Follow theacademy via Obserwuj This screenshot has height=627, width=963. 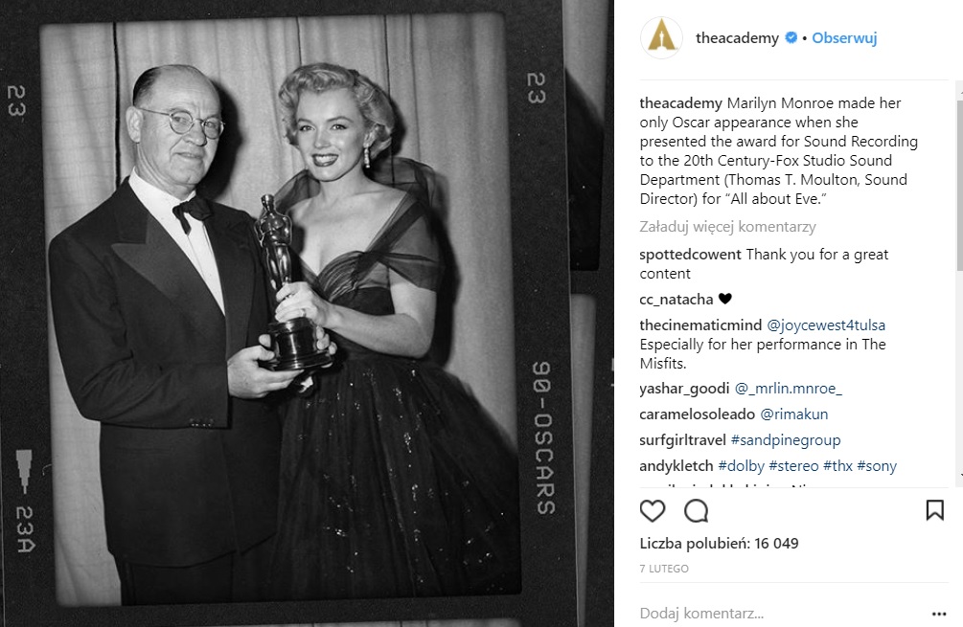[x=844, y=38]
